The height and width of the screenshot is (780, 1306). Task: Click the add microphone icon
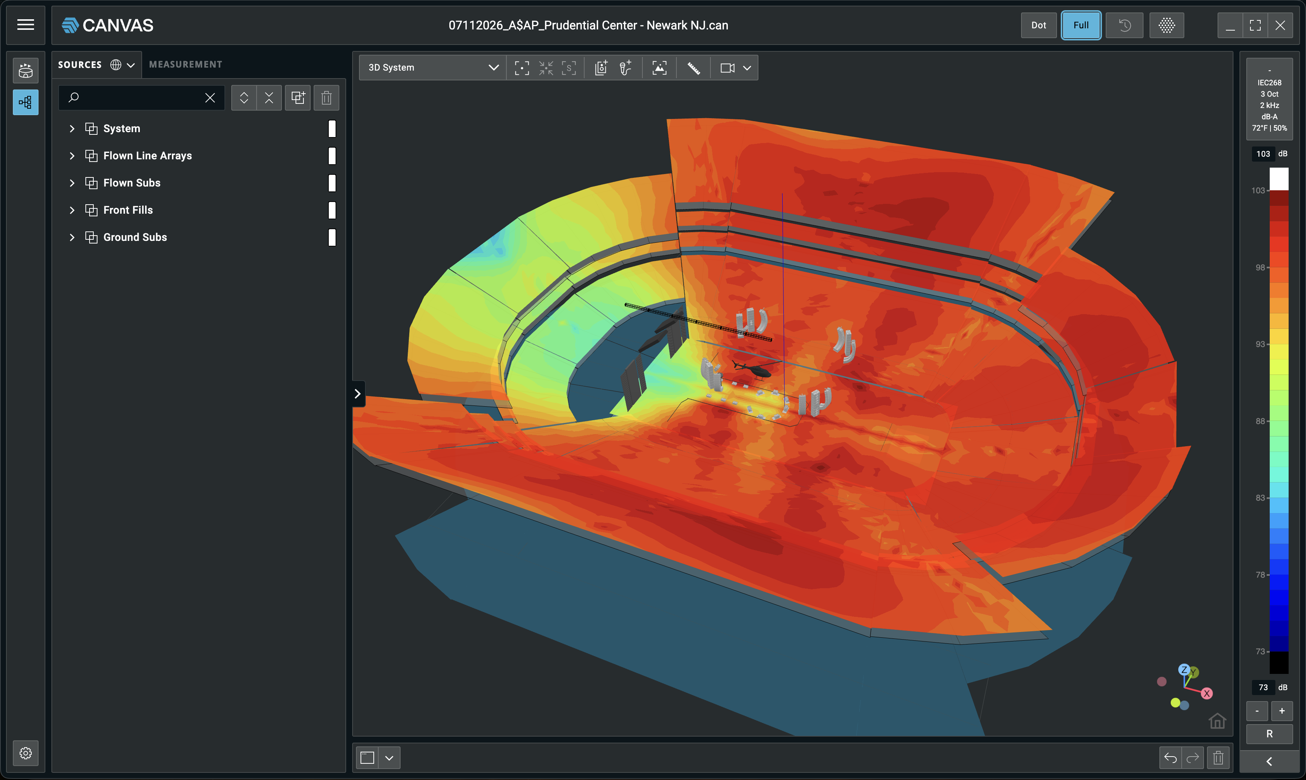[x=625, y=68]
